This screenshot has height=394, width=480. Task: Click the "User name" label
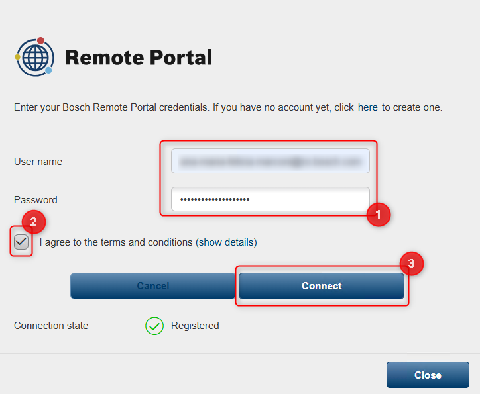pyautogui.click(x=38, y=162)
